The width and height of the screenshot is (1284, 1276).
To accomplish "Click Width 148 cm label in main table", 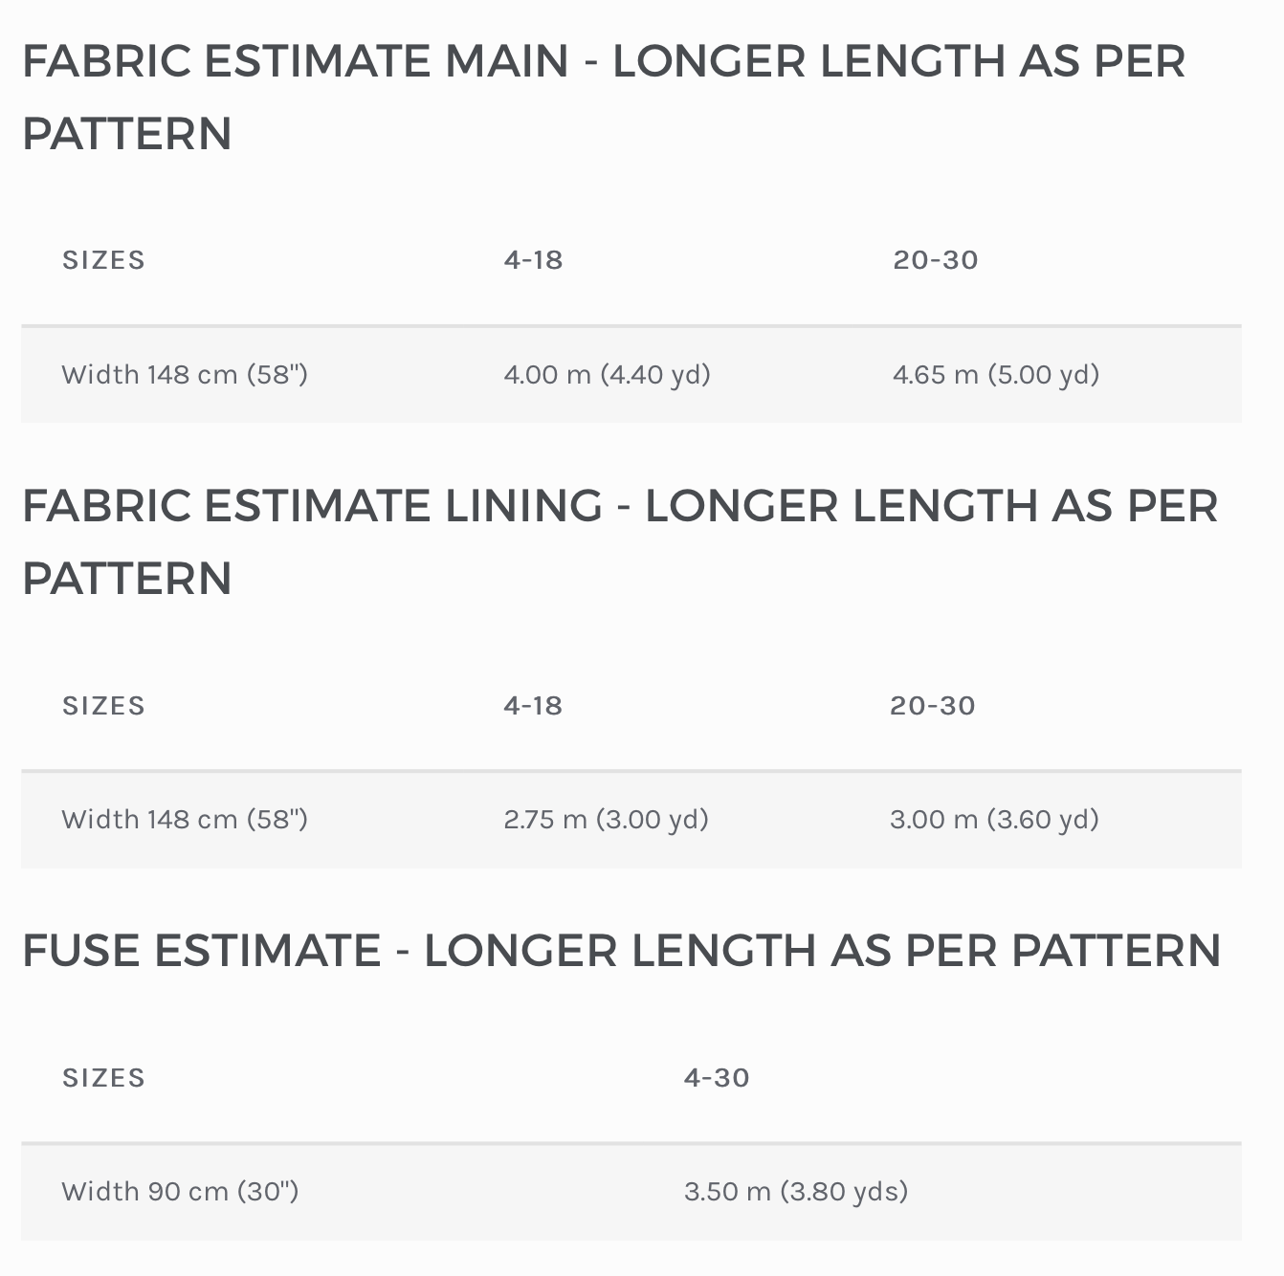I will pyautogui.click(x=185, y=374).
